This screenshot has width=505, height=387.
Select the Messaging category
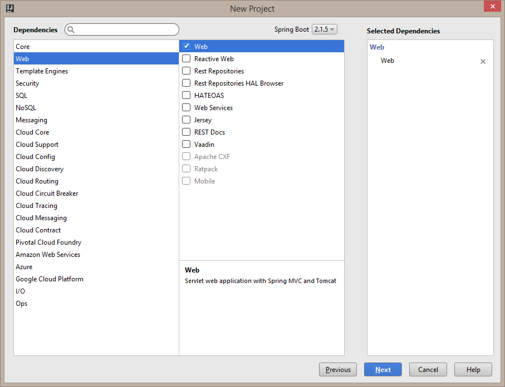coord(96,120)
